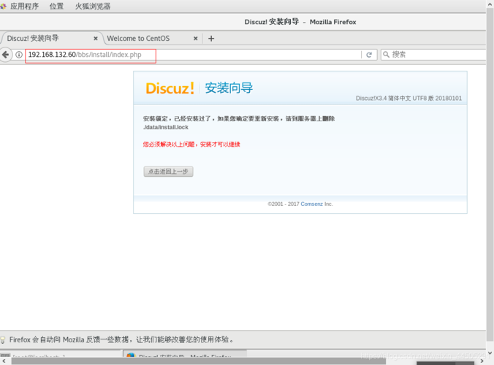Click the Firefox data feedback notification text

click(121, 340)
